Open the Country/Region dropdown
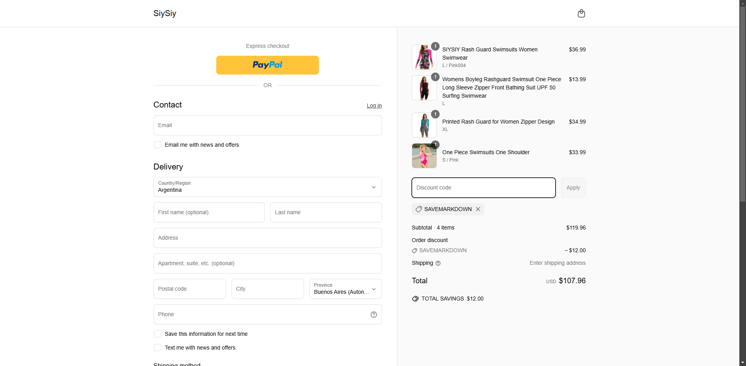 click(268, 187)
